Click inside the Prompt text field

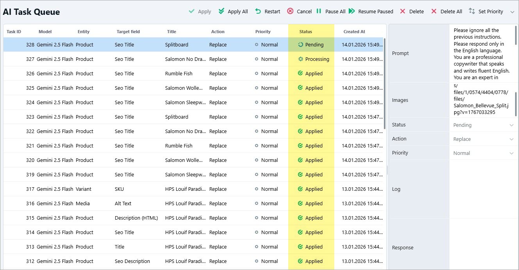click(482, 53)
